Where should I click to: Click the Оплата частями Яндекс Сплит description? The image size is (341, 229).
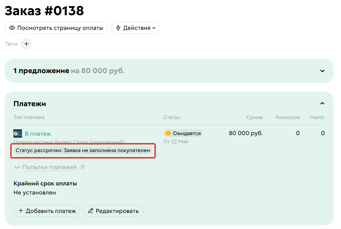pos(69,142)
